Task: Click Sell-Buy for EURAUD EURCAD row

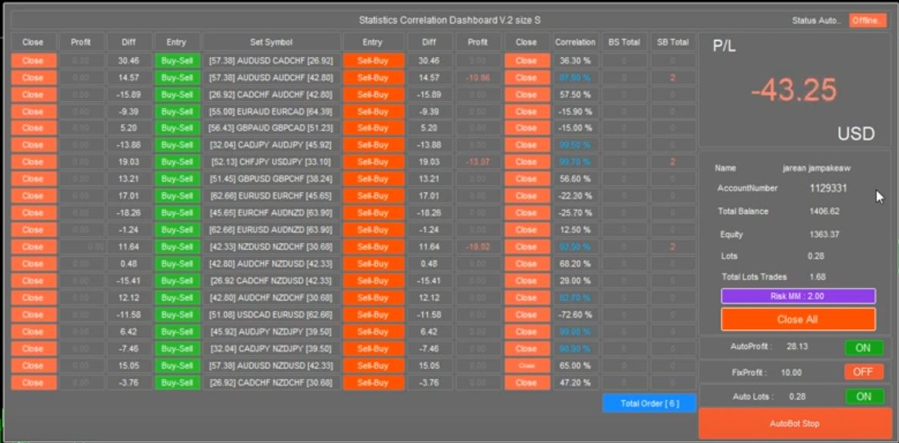Action: [x=373, y=112]
